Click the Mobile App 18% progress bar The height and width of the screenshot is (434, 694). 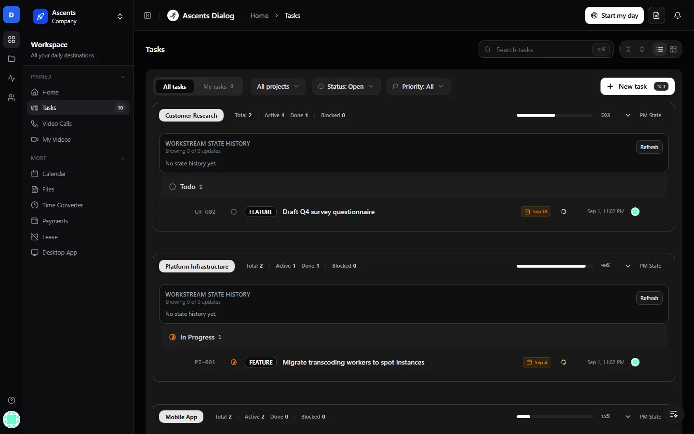coord(555,417)
